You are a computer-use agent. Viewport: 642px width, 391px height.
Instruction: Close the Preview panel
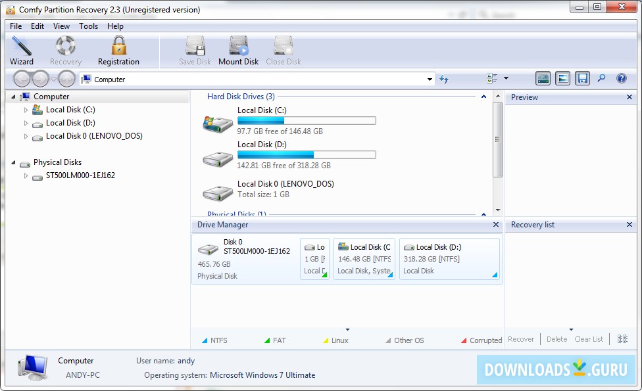coord(630,97)
